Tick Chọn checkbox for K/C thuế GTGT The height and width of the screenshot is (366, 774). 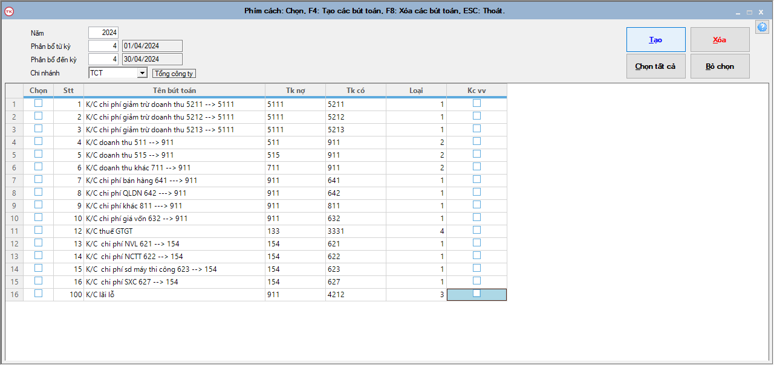click(39, 230)
